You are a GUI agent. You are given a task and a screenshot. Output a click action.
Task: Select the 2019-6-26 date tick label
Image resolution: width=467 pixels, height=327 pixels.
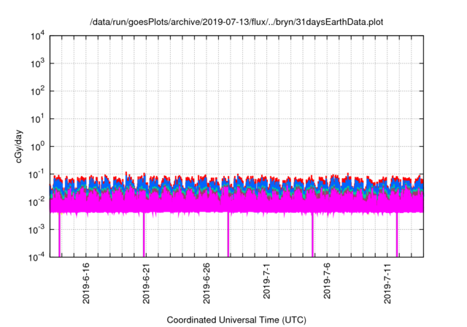[x=207, y=279]
